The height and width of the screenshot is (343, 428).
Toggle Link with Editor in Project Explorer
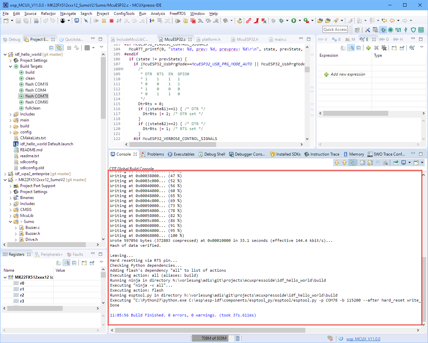[59, 48]
